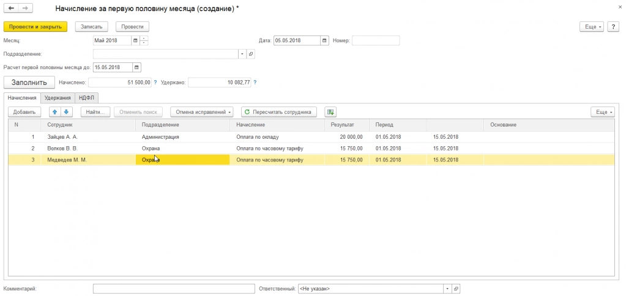
Task: Open the Ответственный dropdown list
Action: (x=447, y=289)
